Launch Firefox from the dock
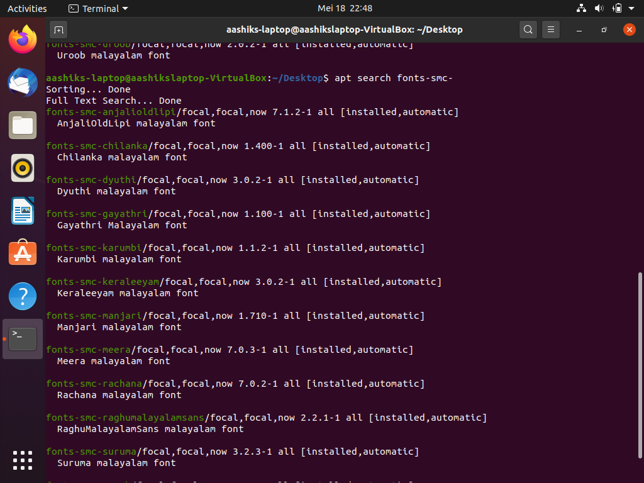The height and width of the screenshot is (483, 644). coord(23,40)
